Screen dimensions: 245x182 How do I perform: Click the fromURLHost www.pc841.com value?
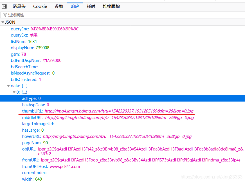(65, 167)
